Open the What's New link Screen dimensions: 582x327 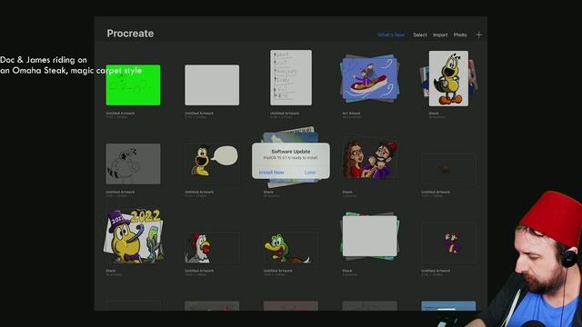tap(391, 35)
